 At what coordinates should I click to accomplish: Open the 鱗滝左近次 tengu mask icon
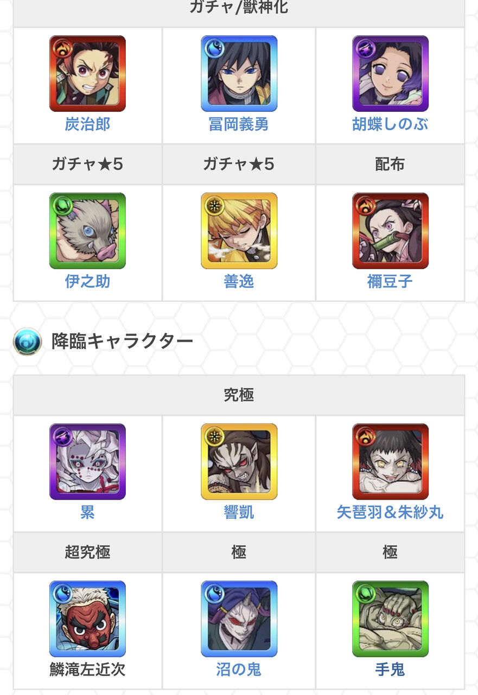coord(87,619)
